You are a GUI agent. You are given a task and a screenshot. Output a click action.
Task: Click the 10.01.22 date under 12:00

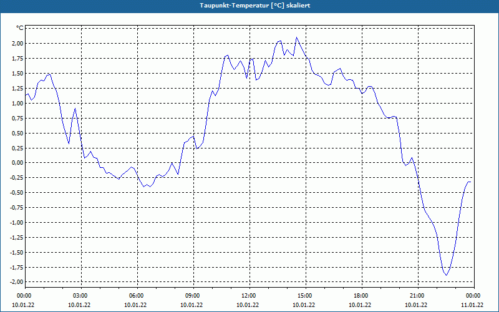point(248,305)
